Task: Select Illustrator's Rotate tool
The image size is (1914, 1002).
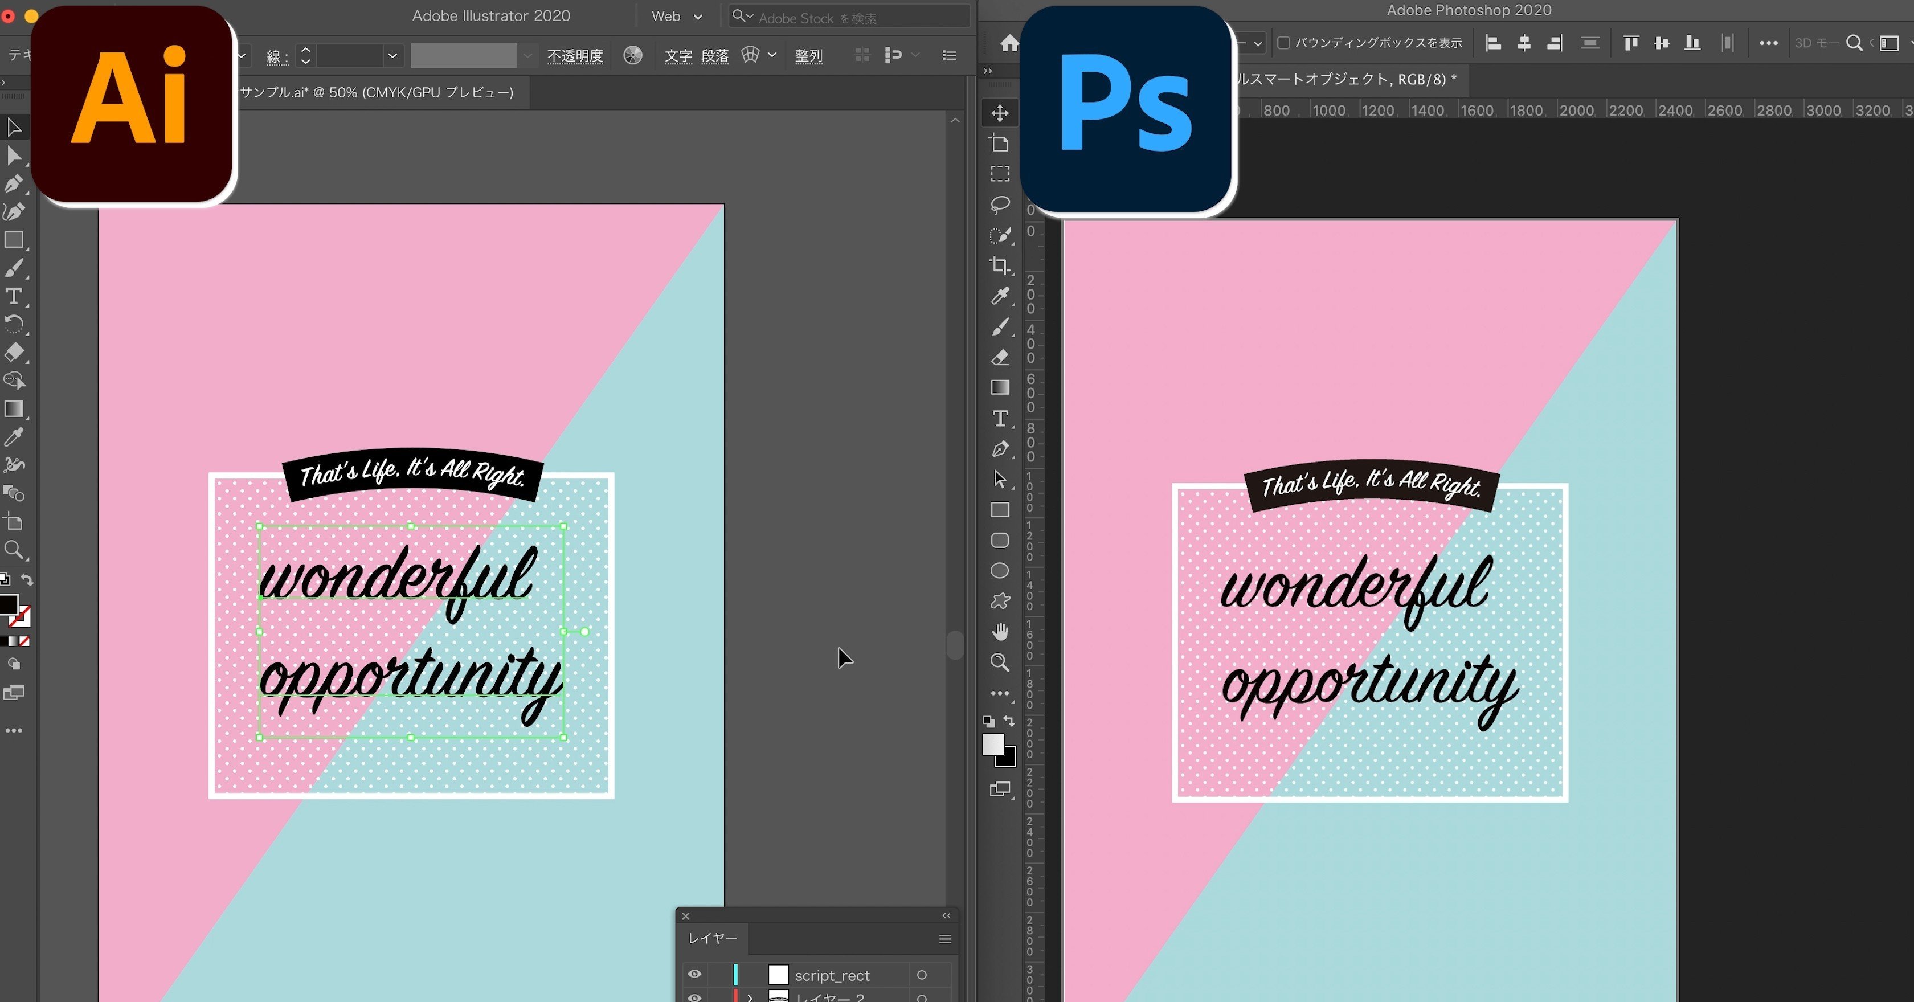Action: 14,324
